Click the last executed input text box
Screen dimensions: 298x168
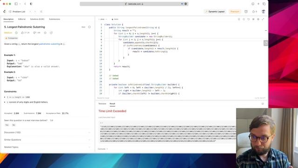coord(167,132)
